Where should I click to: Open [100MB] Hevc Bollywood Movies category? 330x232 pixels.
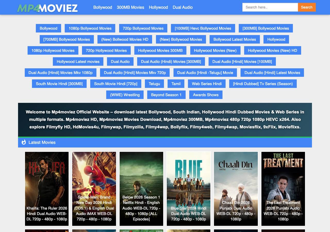pyautogui.click(x=203, y=28)
